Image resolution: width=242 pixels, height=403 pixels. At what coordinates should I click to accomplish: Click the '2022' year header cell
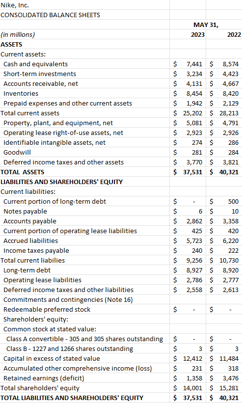click(234, 35)
